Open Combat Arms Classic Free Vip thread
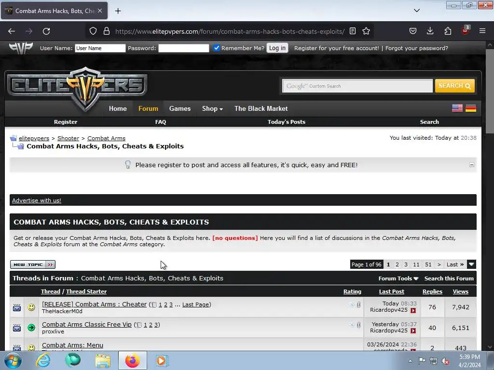The image size is (494, 370). point(87,324)
